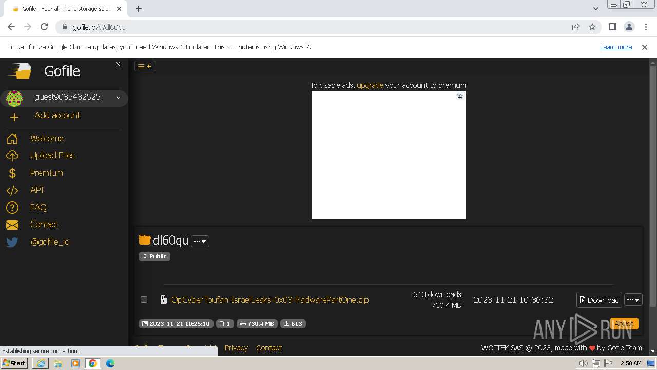The image size is (657, 370).
Task: Open the Premium menu item
Action: (47, 173)
